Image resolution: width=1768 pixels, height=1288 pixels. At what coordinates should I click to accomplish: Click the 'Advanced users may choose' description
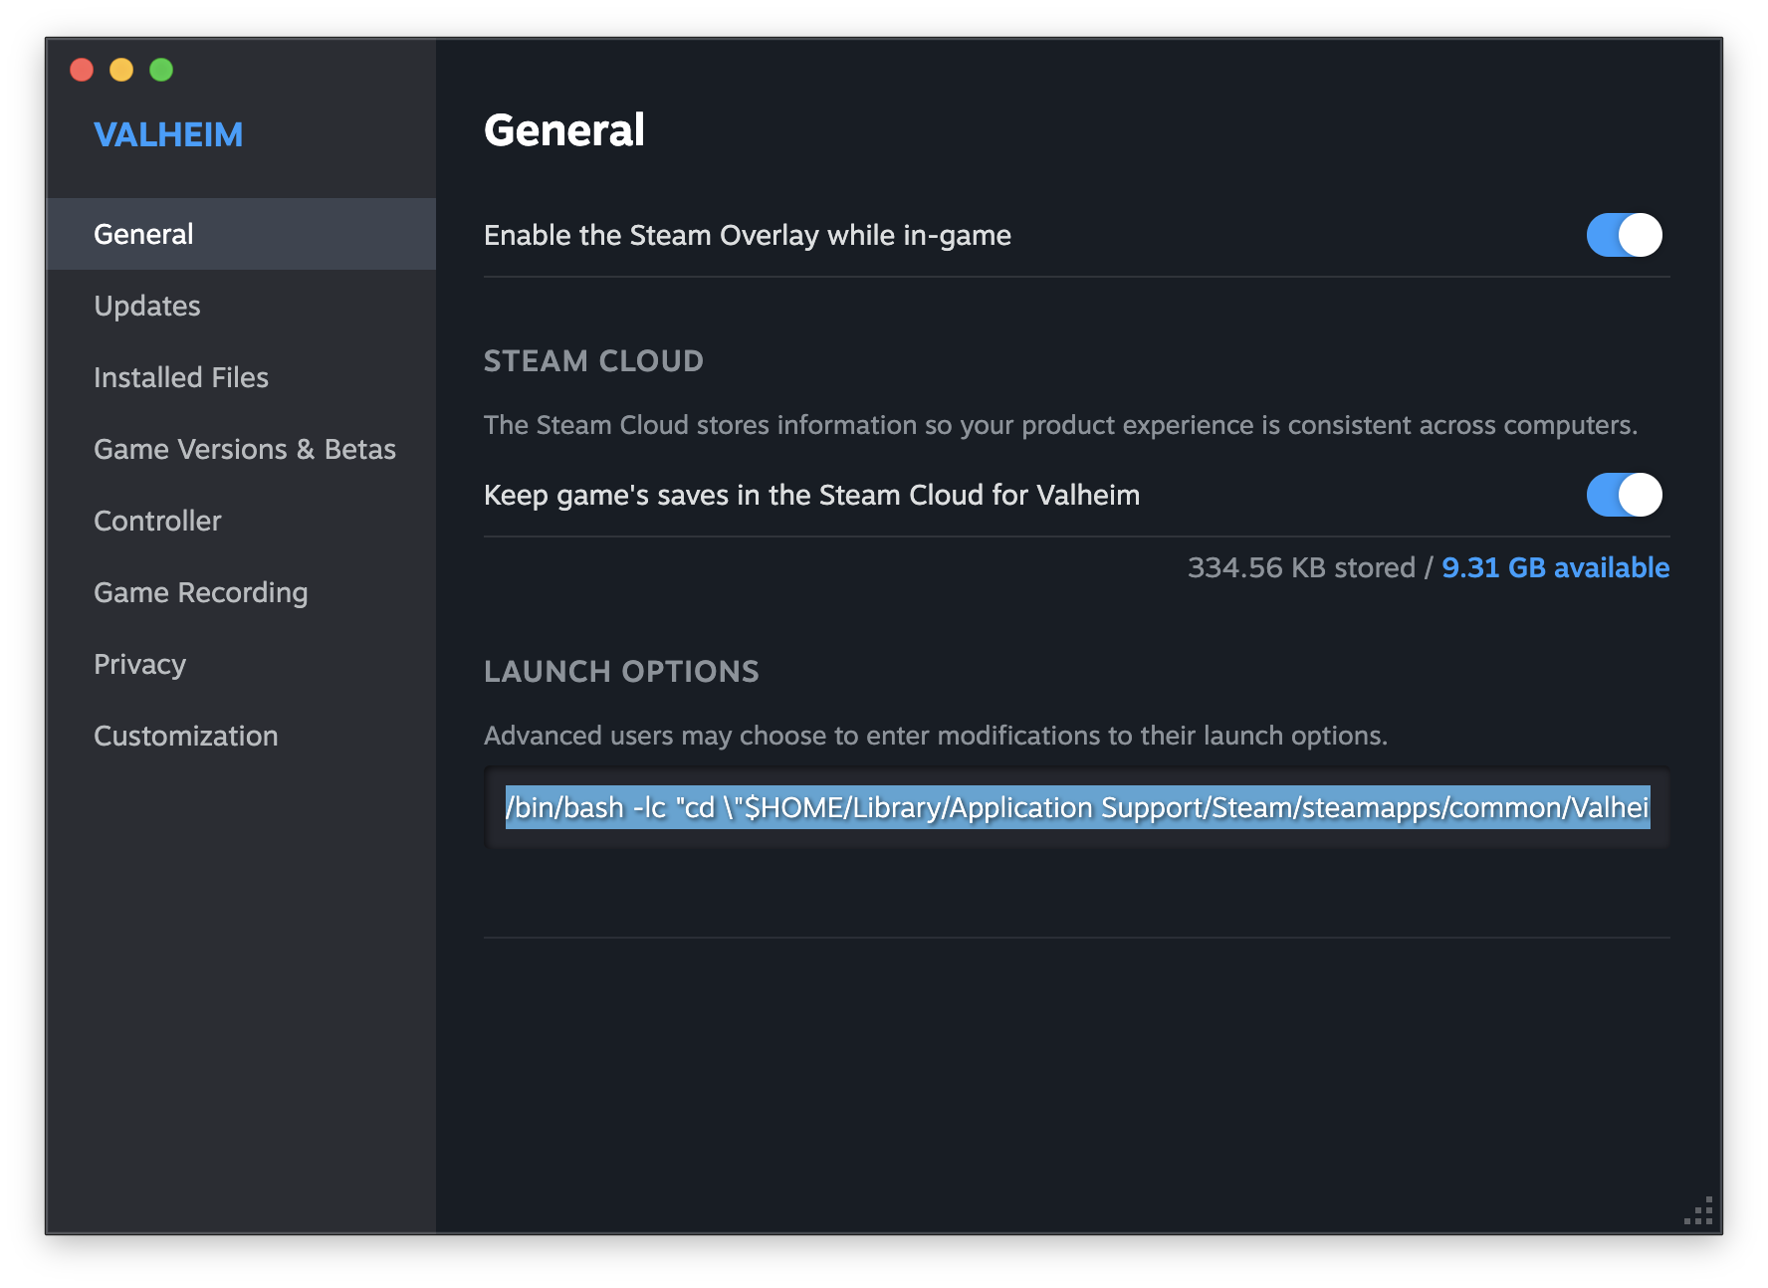point(936,736)
